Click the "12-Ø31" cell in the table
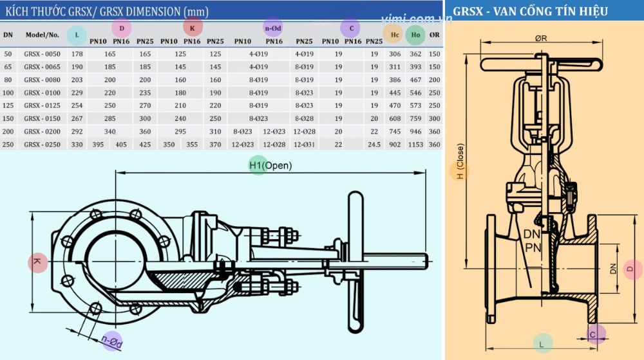The height and width of the screenshot is (360, 644). [305, 145]
